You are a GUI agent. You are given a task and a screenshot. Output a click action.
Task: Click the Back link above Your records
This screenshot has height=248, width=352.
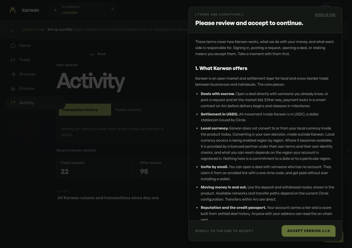[98, 54]
